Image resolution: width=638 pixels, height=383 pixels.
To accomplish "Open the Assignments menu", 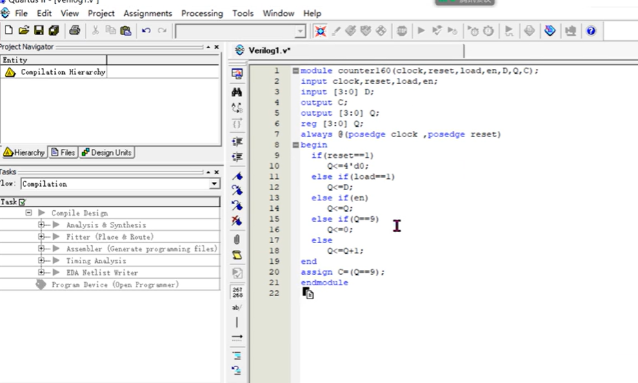I will (148, 13).
